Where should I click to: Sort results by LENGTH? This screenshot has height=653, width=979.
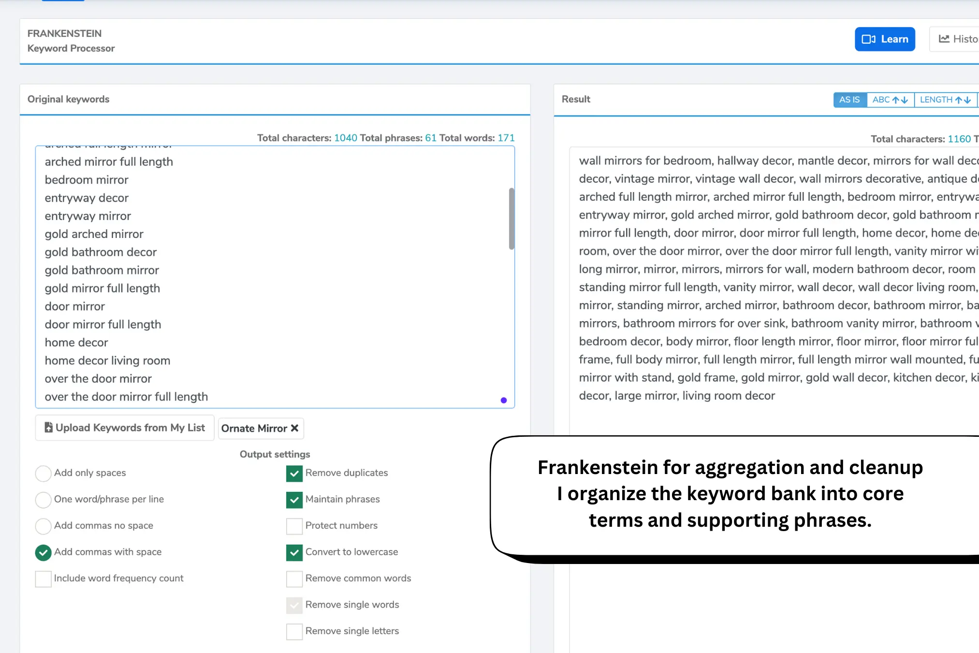coord(945,100)
